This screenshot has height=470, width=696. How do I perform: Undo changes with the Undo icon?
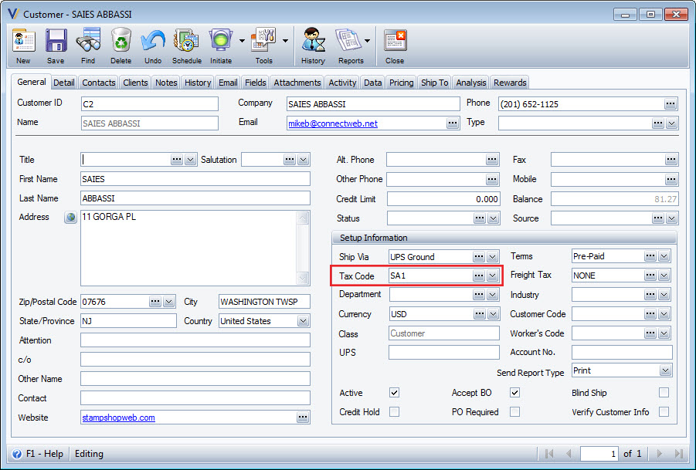tap(153, 42)
